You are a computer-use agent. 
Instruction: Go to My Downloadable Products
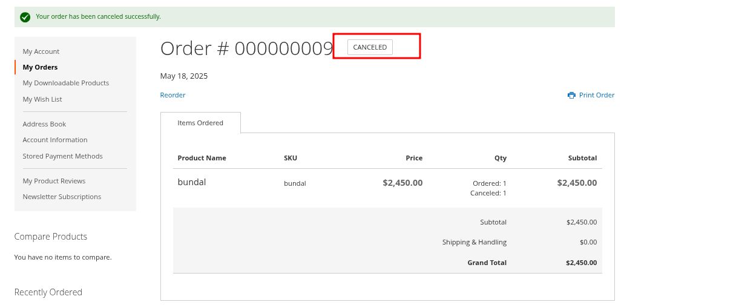66,83
